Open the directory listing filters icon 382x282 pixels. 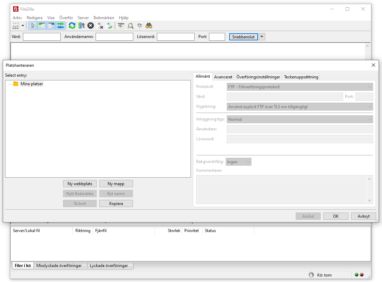pyautogui.click(x=121, y=26)
